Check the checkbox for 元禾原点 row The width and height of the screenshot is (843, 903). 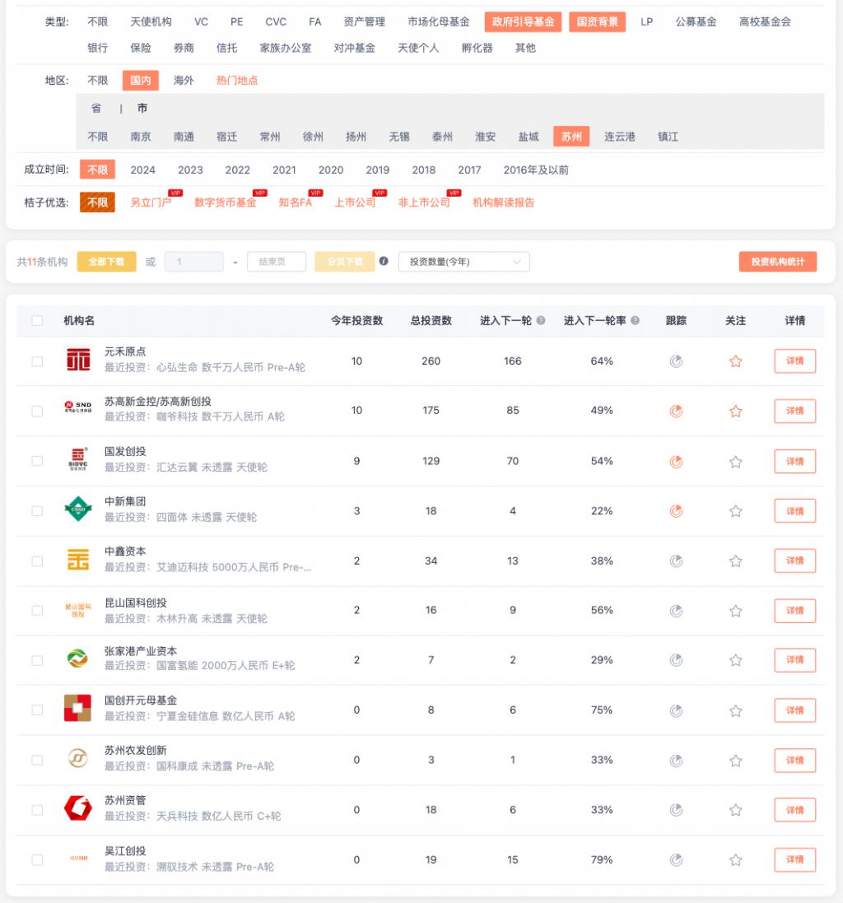pyautogui.click(x=36, y=361)
